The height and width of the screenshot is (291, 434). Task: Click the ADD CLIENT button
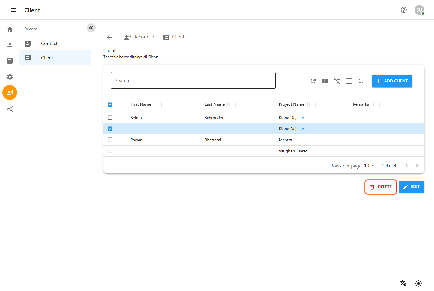[392, 81]
